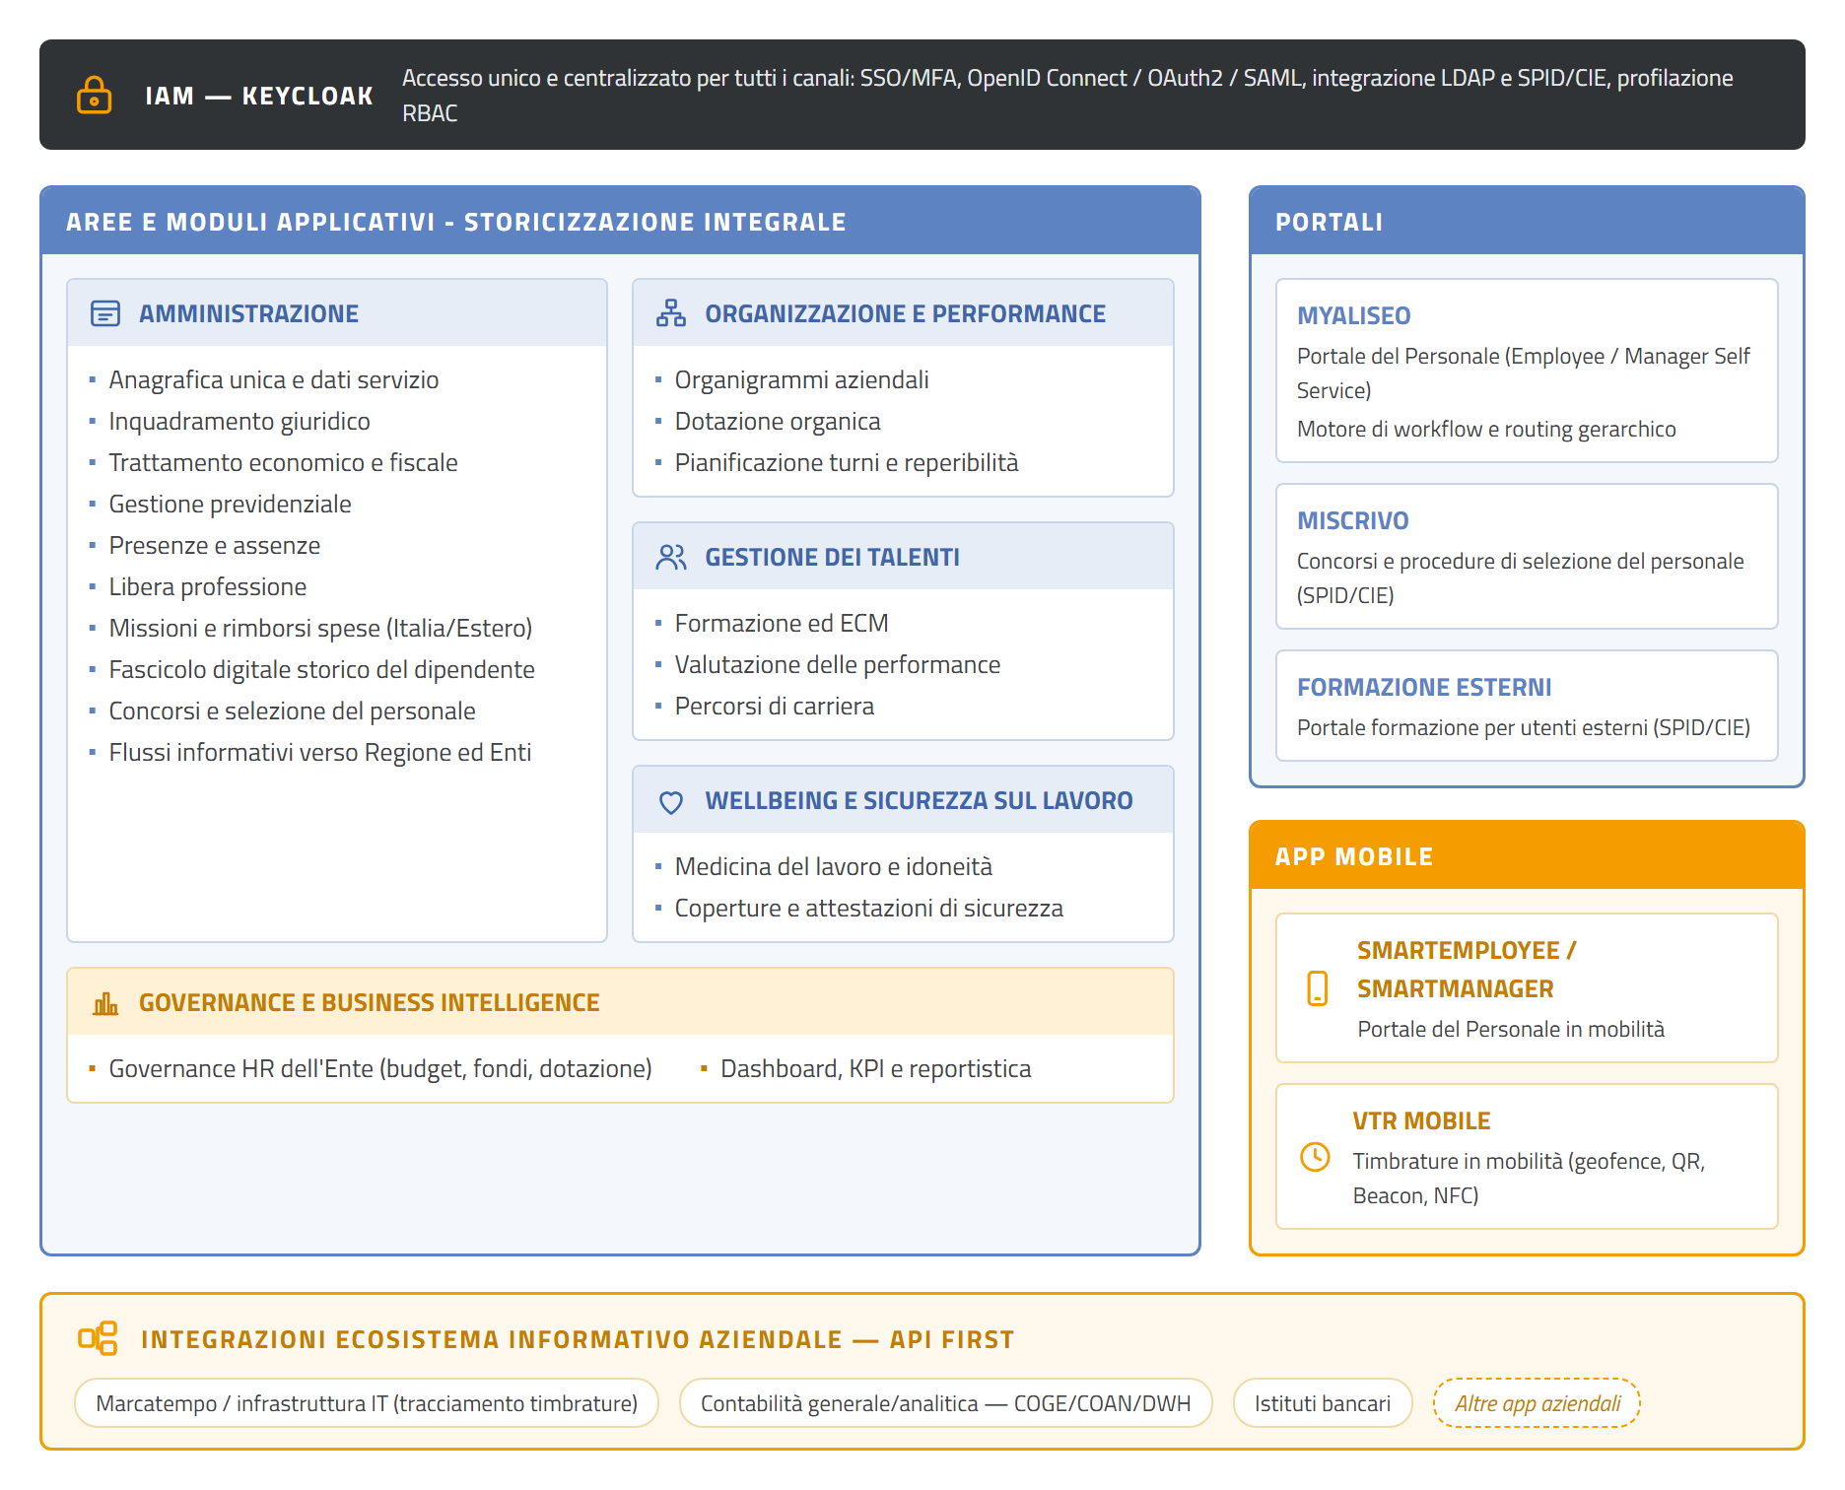Click 'Missioni e rimborsi spese (Italia/Estero)'
This screenshot has height=1490, width=1845.
click(x=320, y=628)
